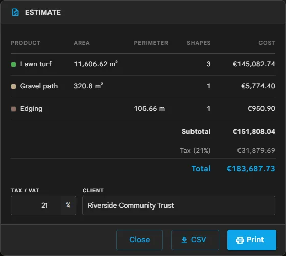The width and height of the screenshot is (286, 256).
Task: Click the green Lawn turf color swatch
Action: click(13, 64)
